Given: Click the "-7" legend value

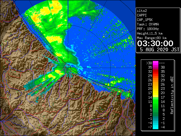Looking at the screenshot, I should coord(150,127).
